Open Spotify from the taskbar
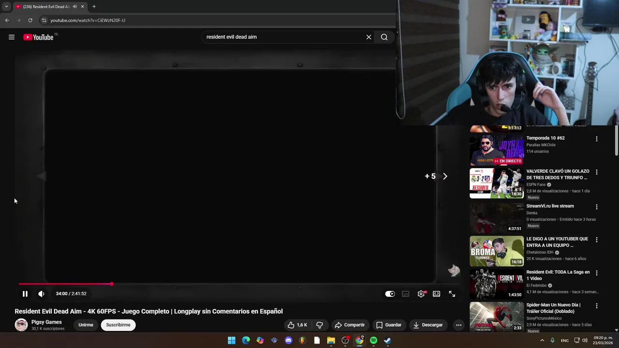The width and height of the screenshot is (619, 348). click(373, 340)
